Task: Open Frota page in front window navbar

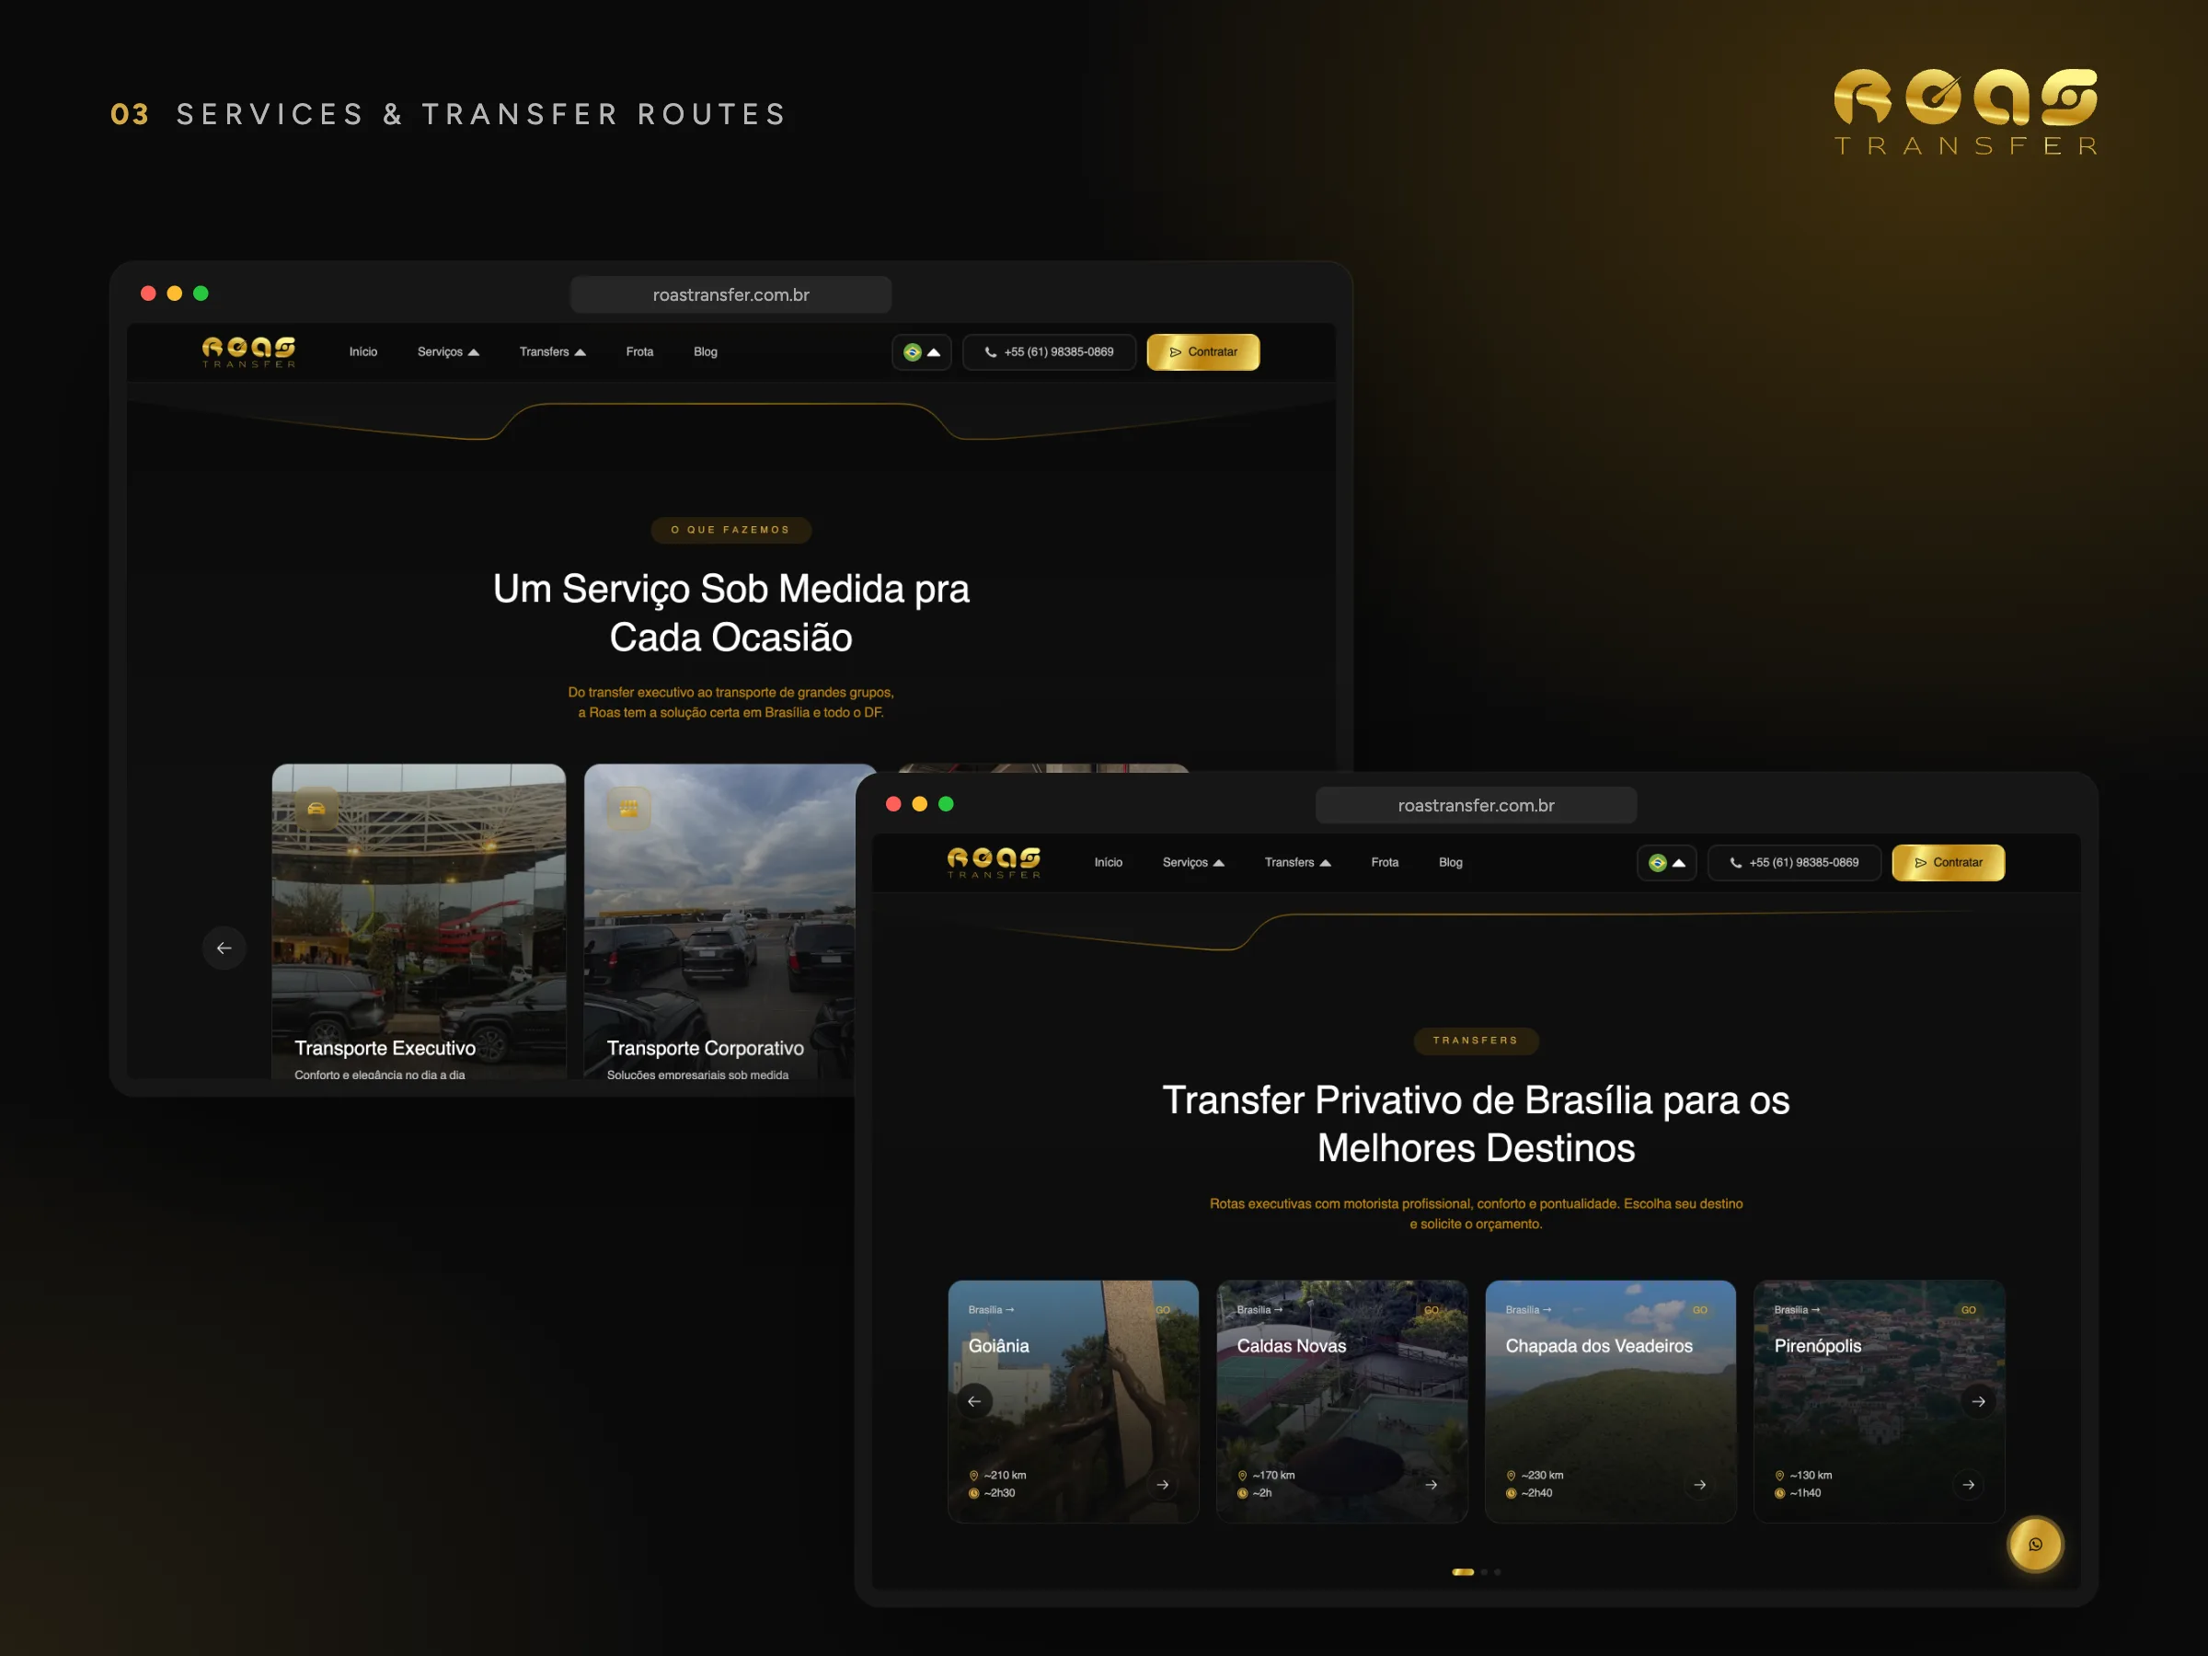Action: 1385,862
